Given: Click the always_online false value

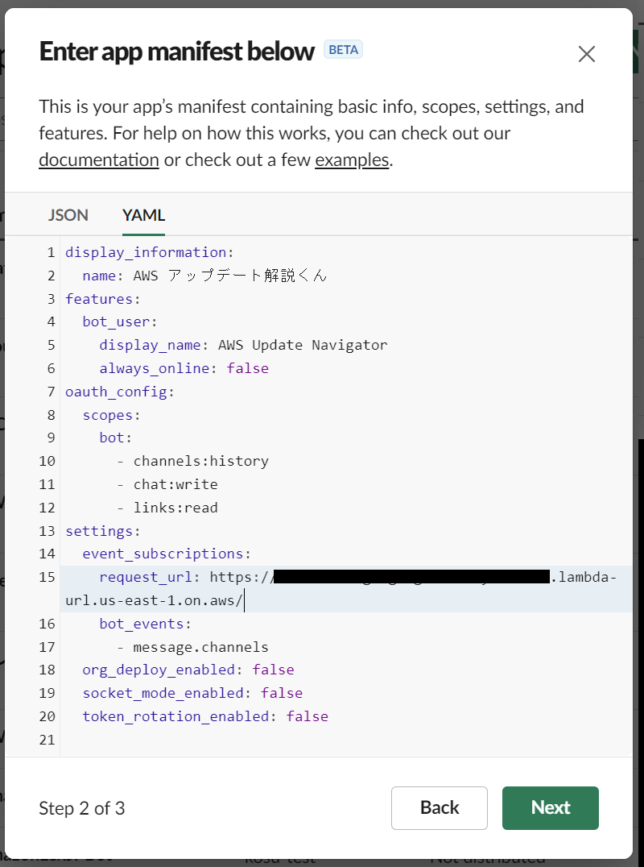Looking at the screenshot, I should [248, 367].
